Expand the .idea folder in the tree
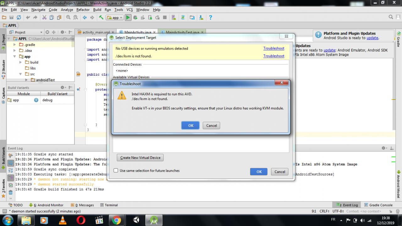402x226 pixels. (14, 51)
